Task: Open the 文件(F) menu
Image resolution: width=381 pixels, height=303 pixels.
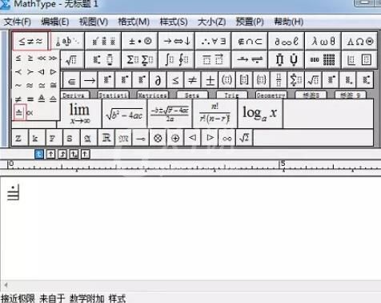Action: coord(18,22)
